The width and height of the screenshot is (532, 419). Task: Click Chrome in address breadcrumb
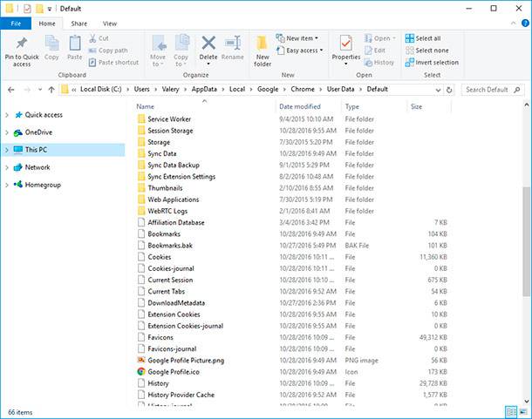(303, 89)
